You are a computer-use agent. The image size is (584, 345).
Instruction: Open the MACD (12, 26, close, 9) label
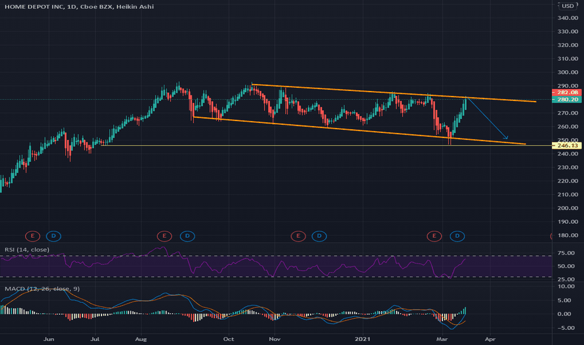[x=42, y=289]
